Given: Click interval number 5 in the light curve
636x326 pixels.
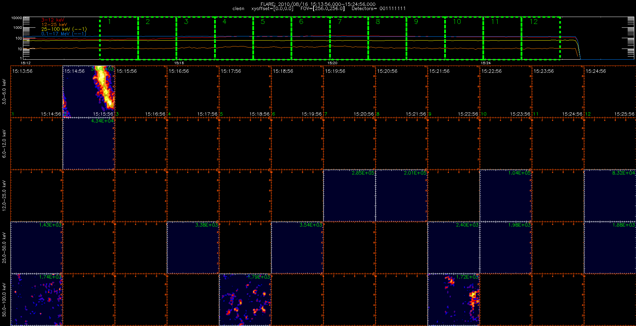Looking at the screenshot, I should [x=272, y=38].
